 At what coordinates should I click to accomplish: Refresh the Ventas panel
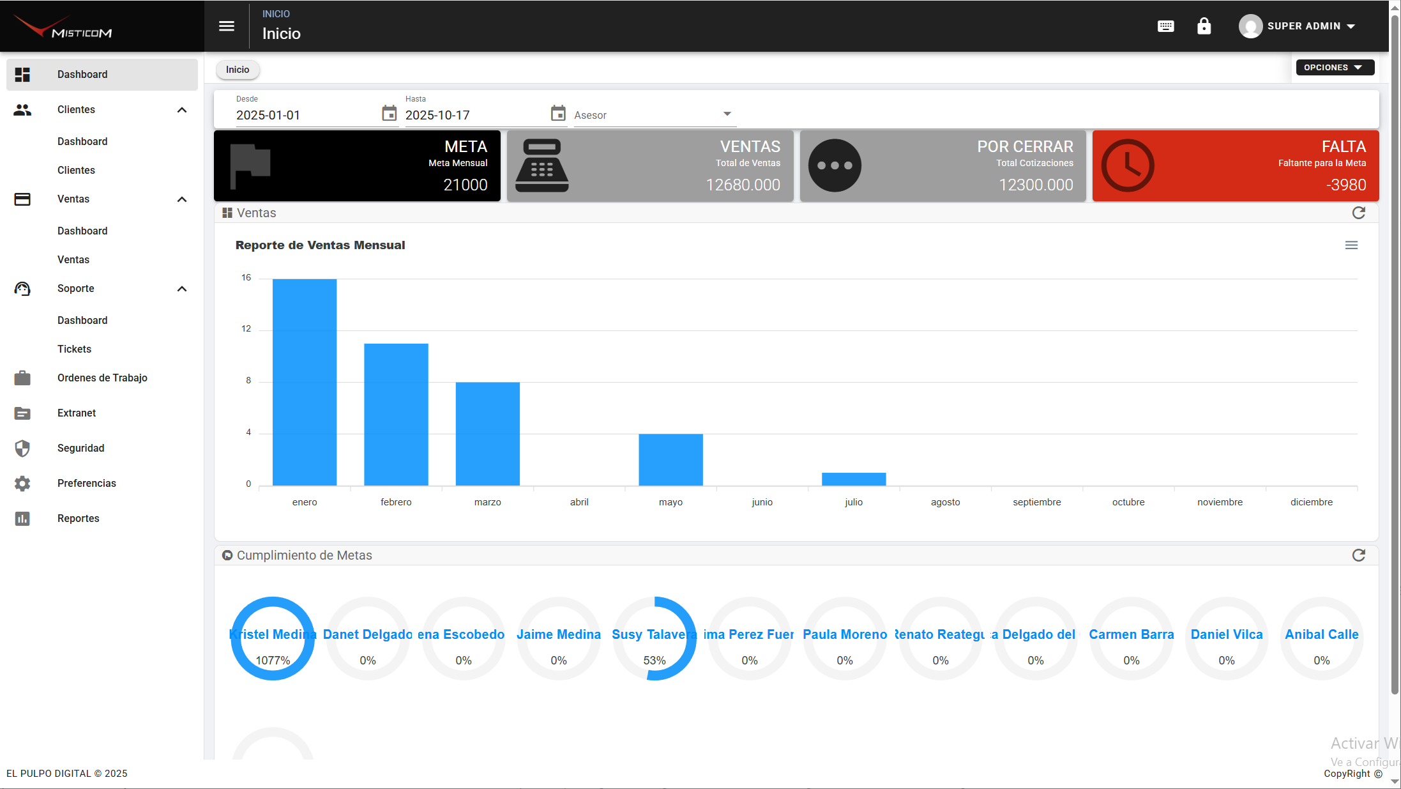point(1358,213)
